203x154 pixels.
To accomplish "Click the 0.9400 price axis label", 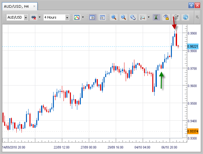I will pos(192,121).
